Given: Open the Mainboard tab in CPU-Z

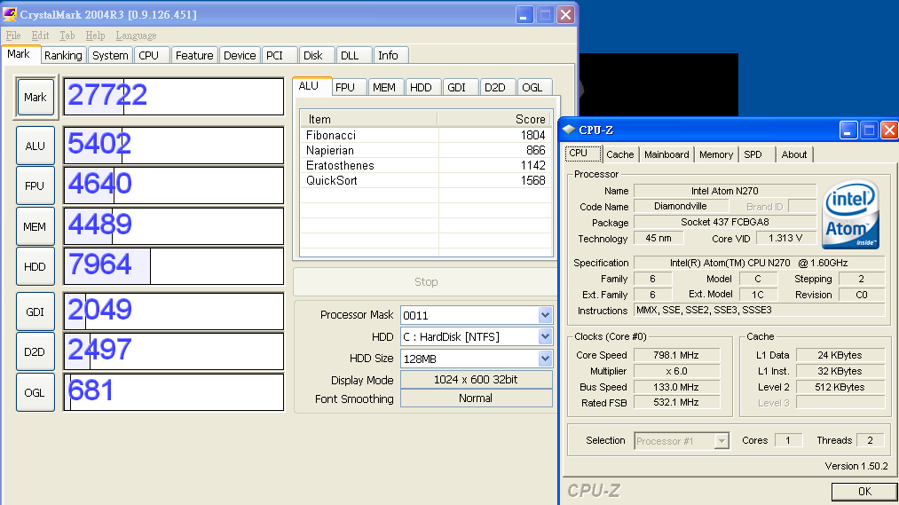Looking at the screenshot, I should click(666, 154).
